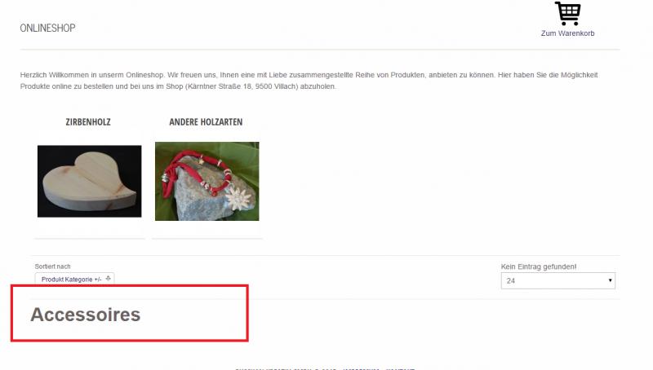Click the dropdown arrow beside 24
653x370 pixels.
[x=610, y=280]
